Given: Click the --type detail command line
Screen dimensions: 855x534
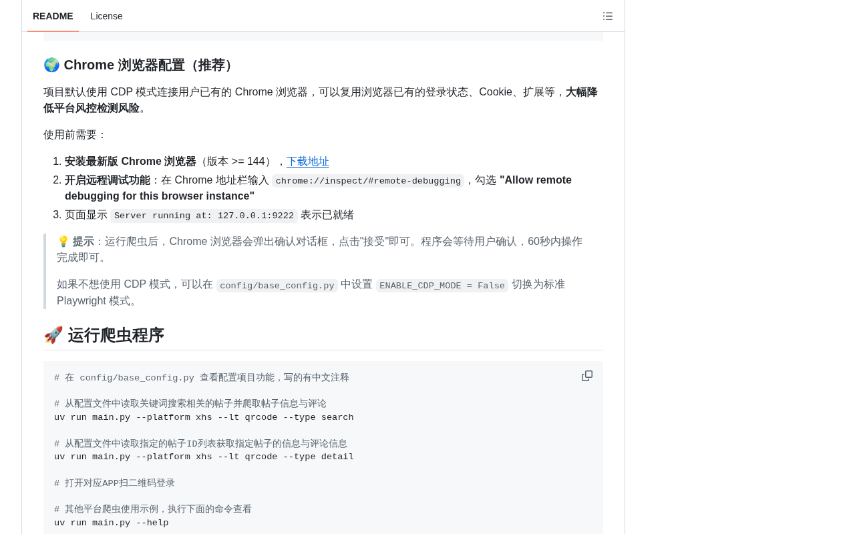Looking at the screenshot, I should coord(204,457).
